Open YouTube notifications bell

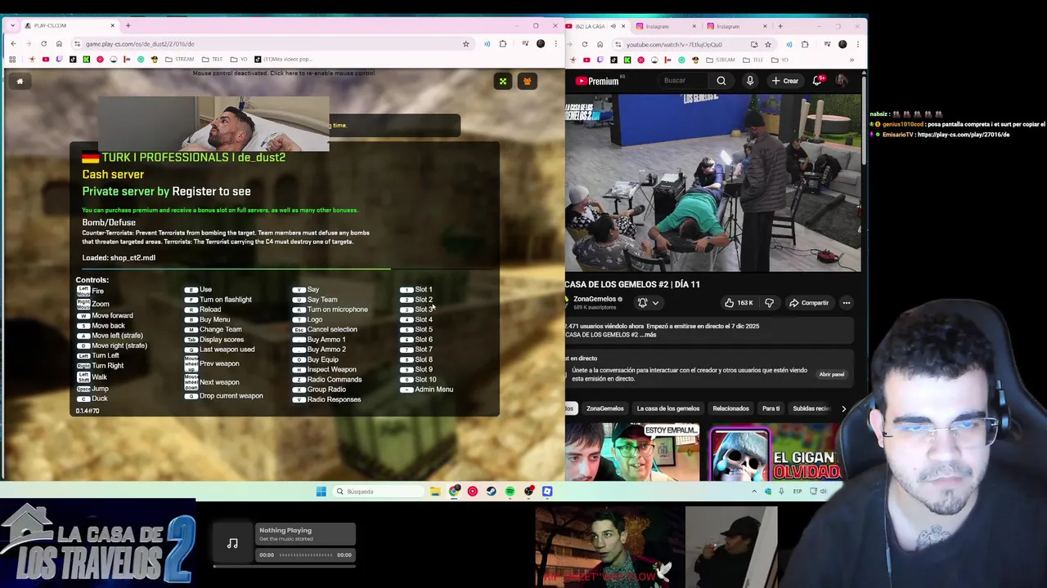point(817,81)
